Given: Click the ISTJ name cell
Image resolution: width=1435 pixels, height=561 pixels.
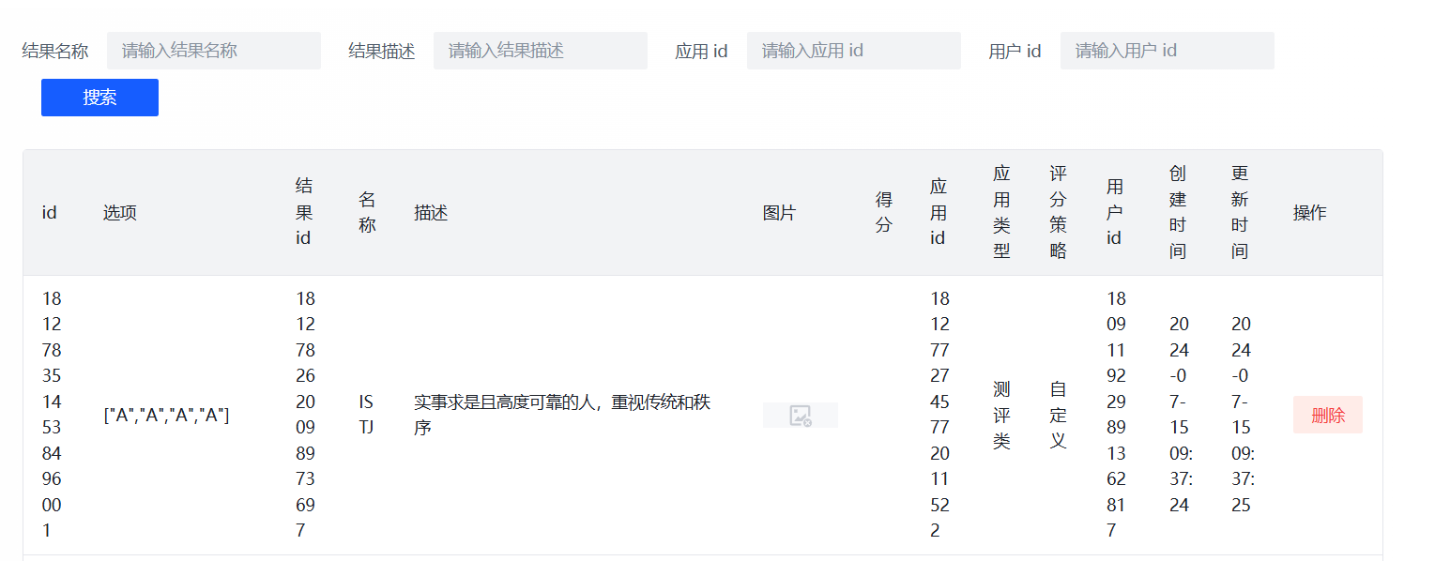Looking at the screenshot, I should tap(366, 415).
